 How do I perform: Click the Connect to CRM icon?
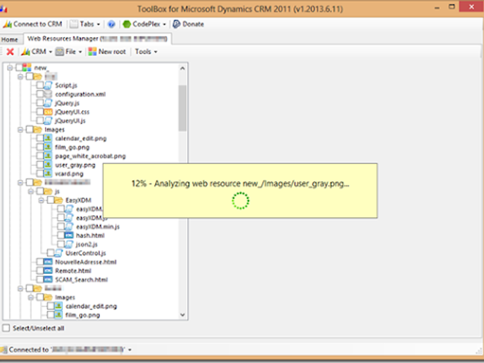coord(7,24)
